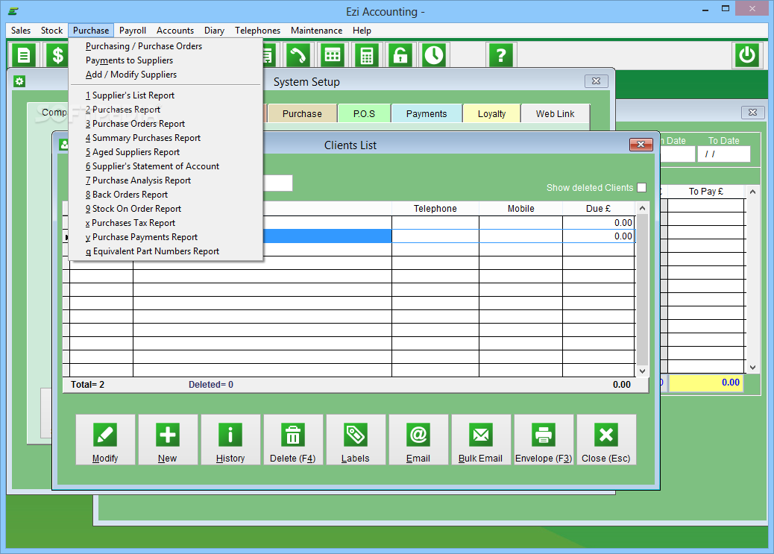Click To Pay list scrollbar down arrow
This screenshot has height=554, width=774.
pyautogui.click(x=752, y=368)
